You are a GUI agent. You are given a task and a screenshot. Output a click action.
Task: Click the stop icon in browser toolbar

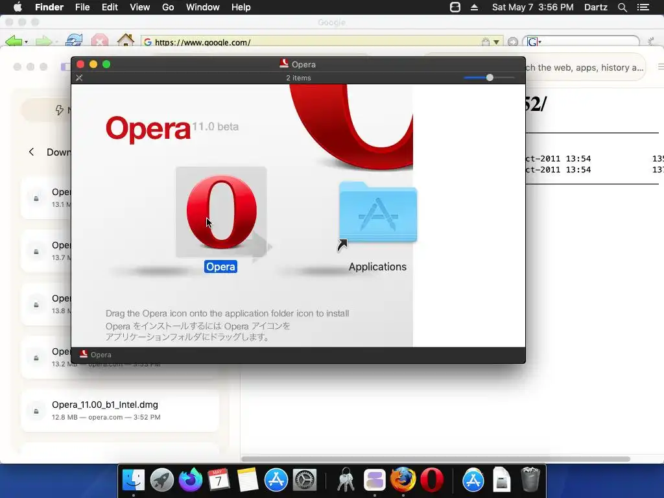pyautogui.click(x=100, y=41)
